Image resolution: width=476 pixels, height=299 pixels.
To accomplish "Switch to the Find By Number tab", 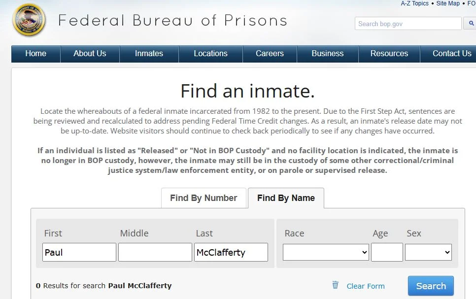I will tap(204, 198).
